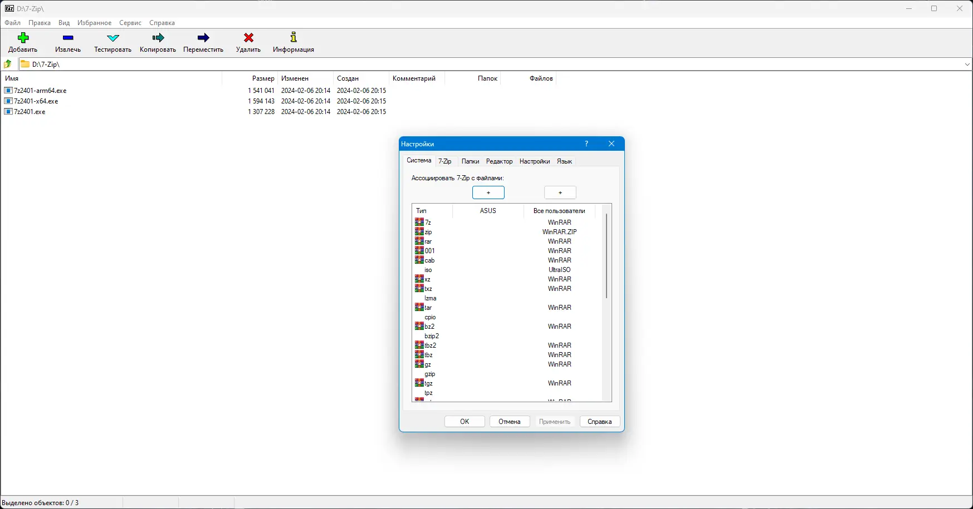973x509 pixels.
Task: Click the blue Извлечь (Extract) toolbar icon
Action: (x=68, y=38)
